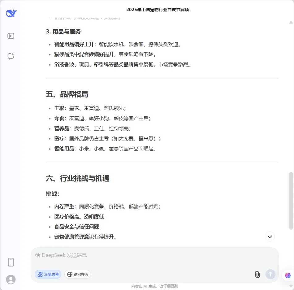
Task: Click the line 智能用品：小米、小佩、霍曼等国产品牌崛起
Action: pyautogui.click(x=105, y=149)
